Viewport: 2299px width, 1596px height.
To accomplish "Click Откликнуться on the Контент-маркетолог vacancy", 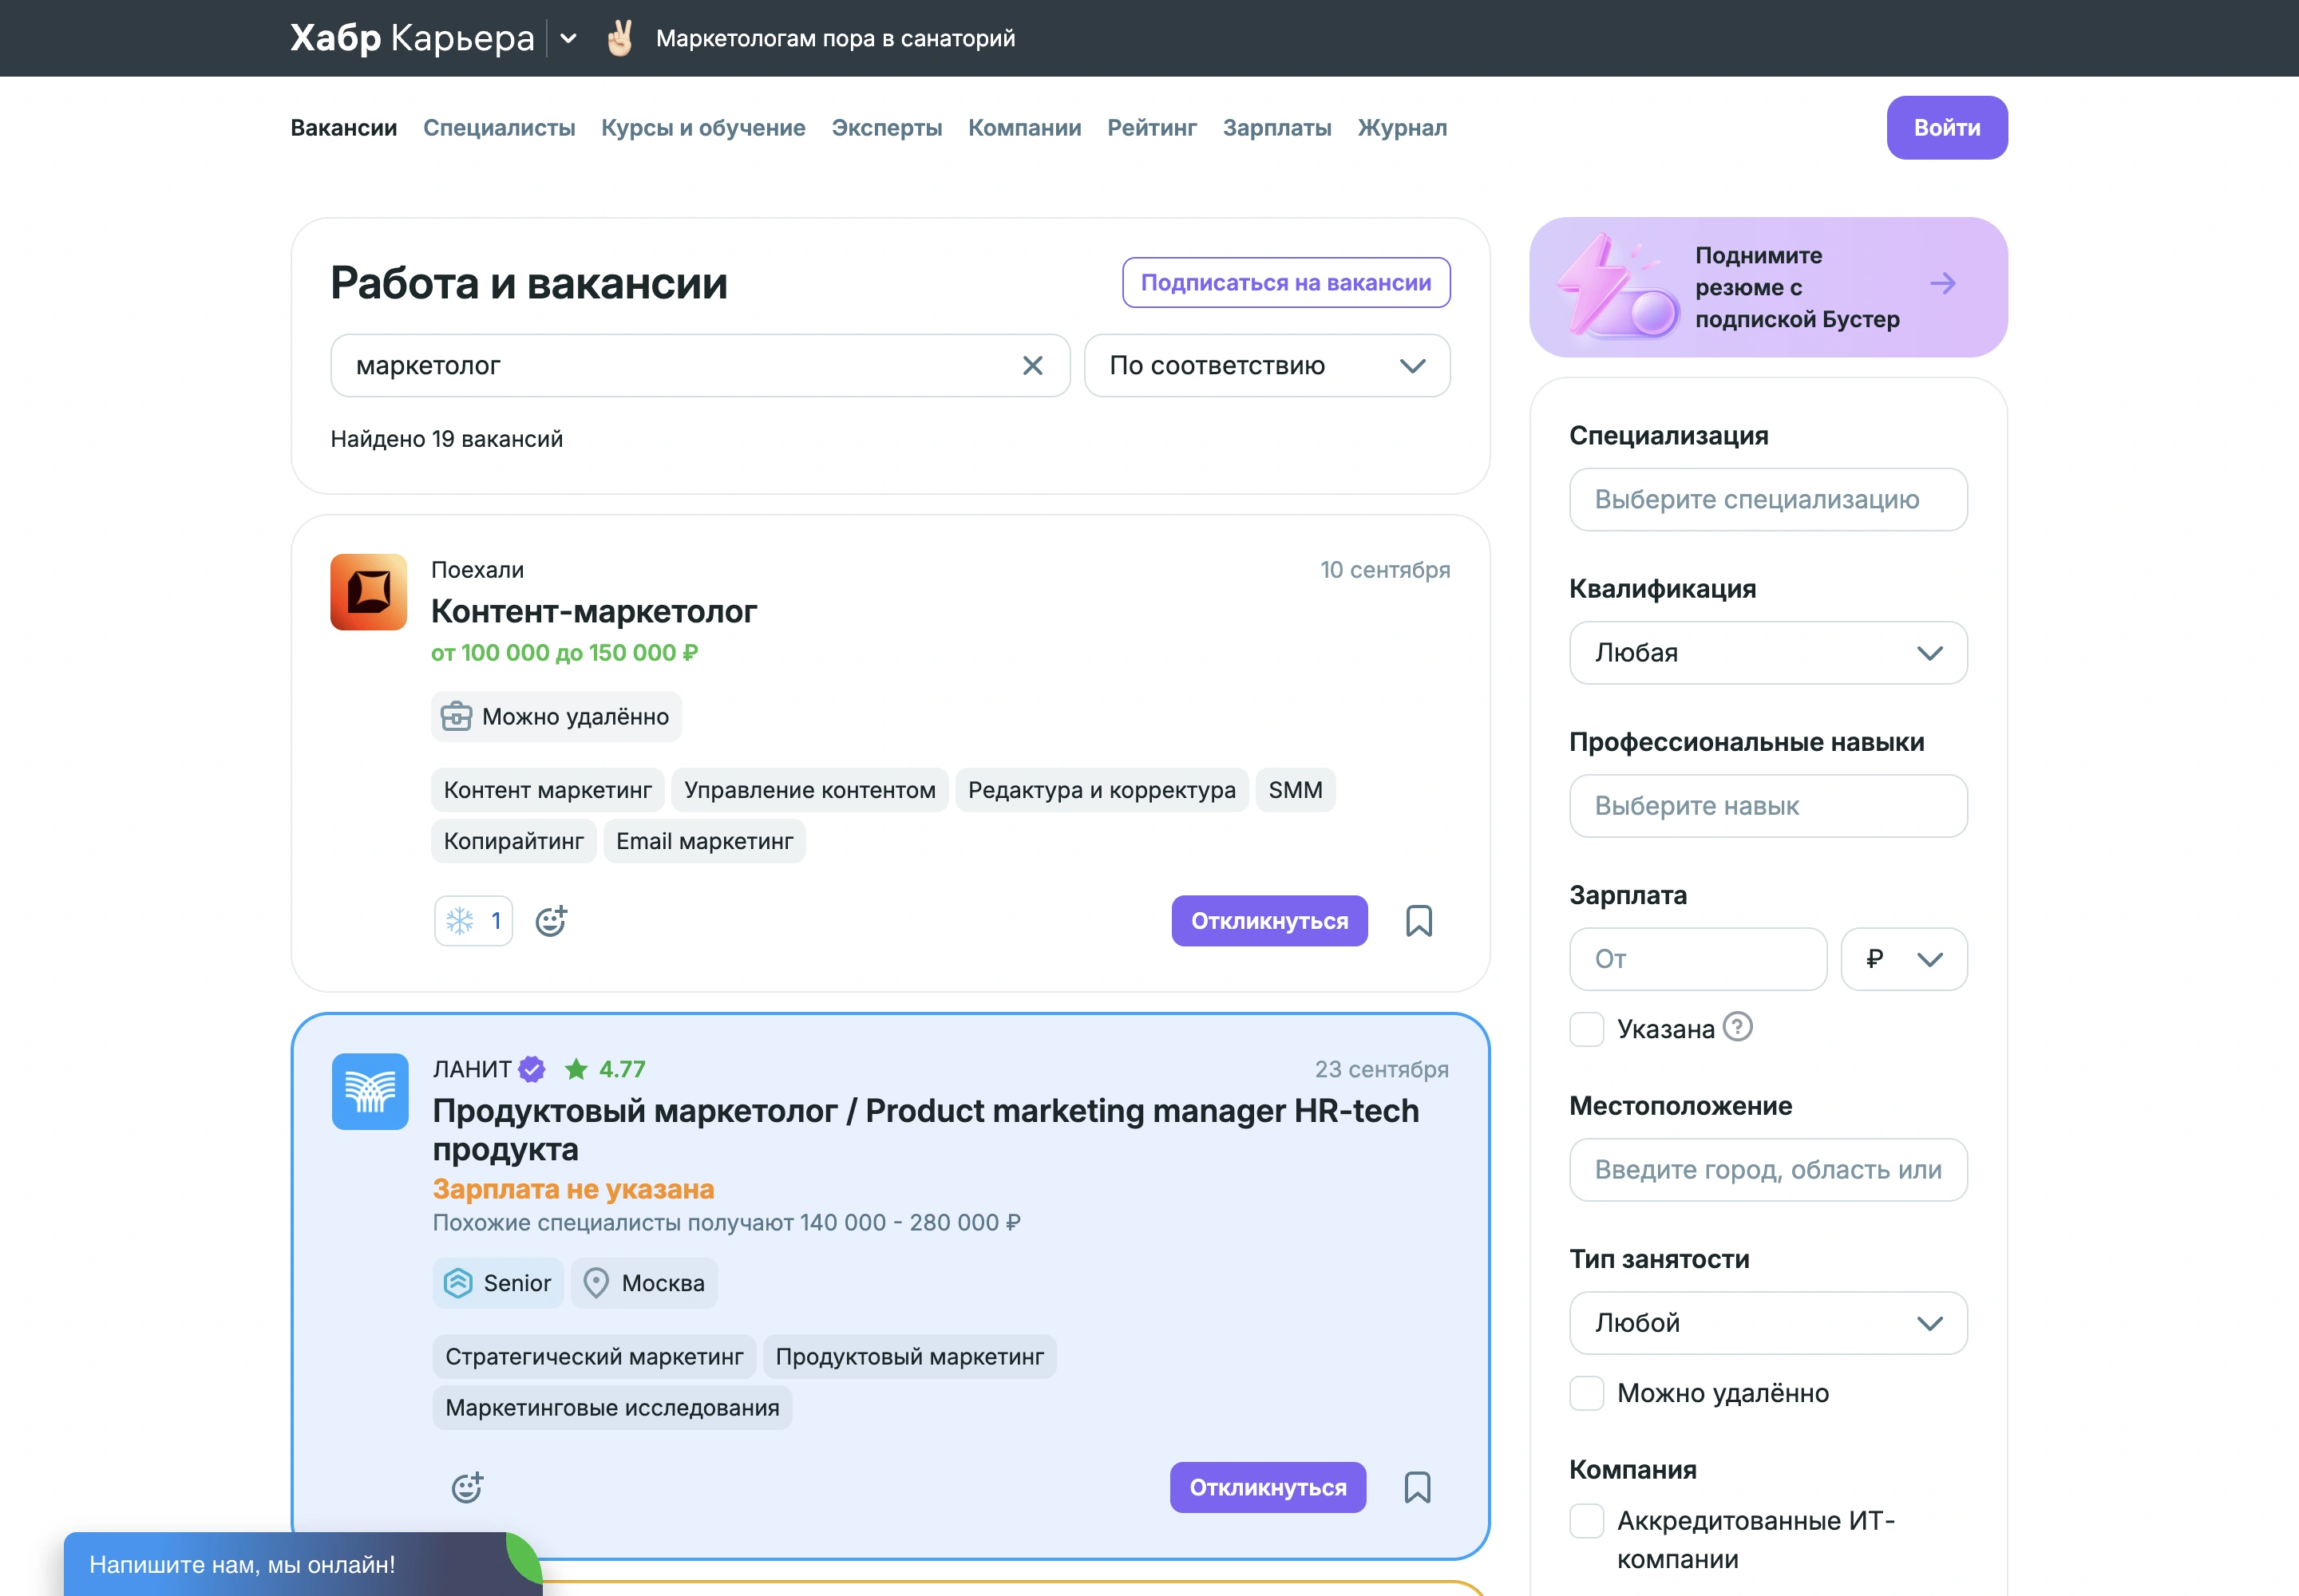I will tap(1269, 921).
